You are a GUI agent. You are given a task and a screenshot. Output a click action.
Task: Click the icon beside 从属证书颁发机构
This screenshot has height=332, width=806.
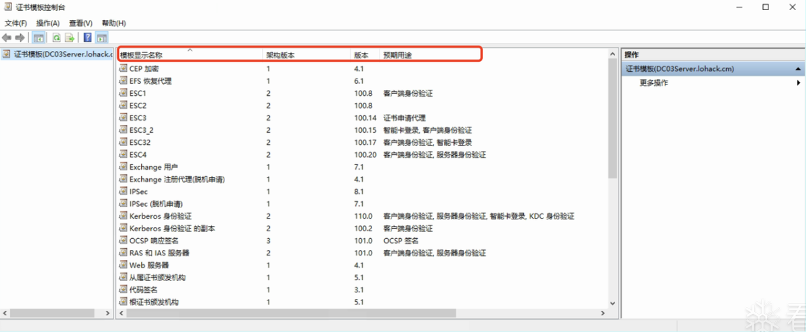123,277
